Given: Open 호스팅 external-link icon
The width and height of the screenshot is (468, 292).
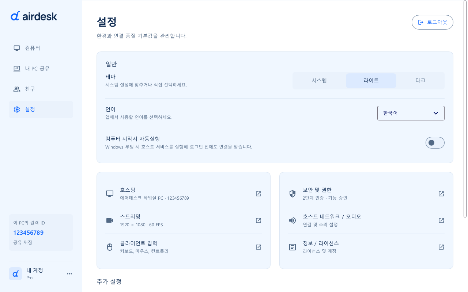Looking at the screenshot, I should pyautogui.click(x=258, y=194).
